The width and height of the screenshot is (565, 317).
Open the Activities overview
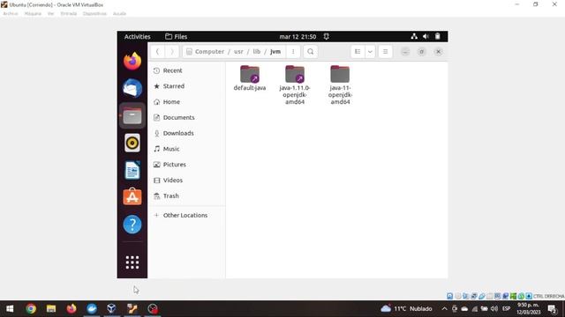(138, 37)
